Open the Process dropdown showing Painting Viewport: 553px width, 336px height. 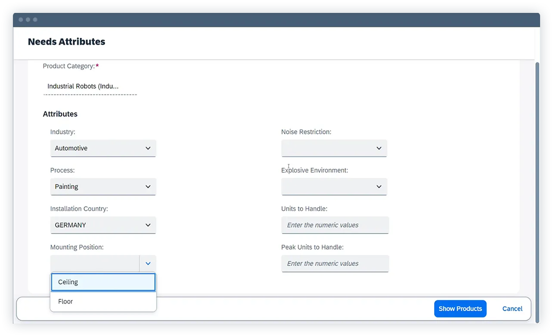(x=103, y=187)
